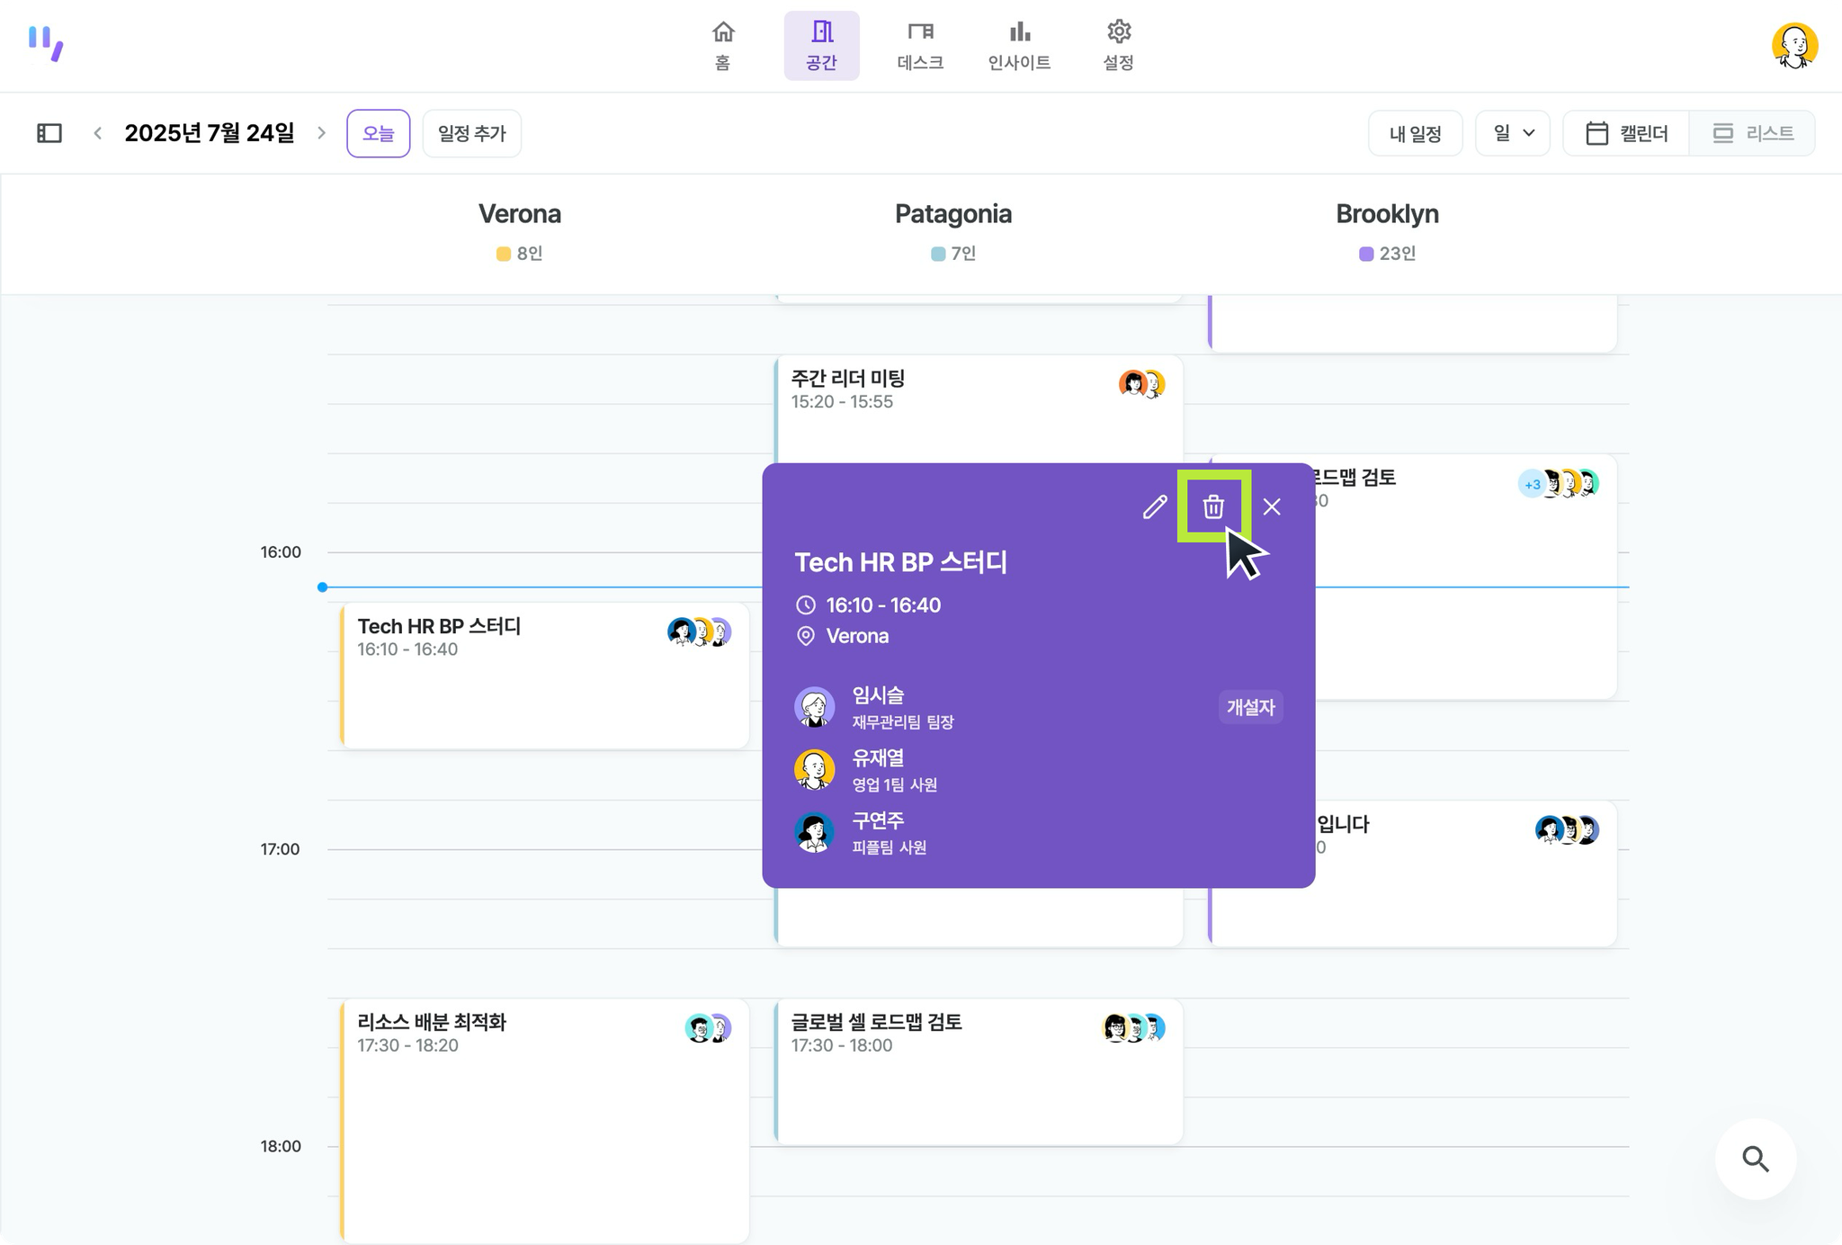Click attendee avatars on 리소스 배분 최적화
This screenshot has height=1245, width=1842.
coord(708,1027)
